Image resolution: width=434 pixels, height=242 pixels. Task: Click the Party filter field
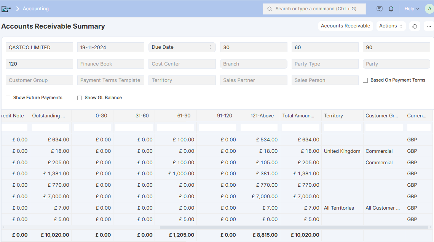point(396,64)
